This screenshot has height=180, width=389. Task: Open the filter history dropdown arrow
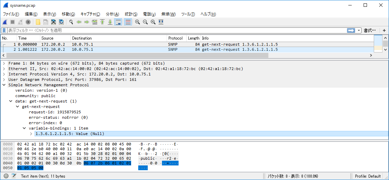click(359, 30)
